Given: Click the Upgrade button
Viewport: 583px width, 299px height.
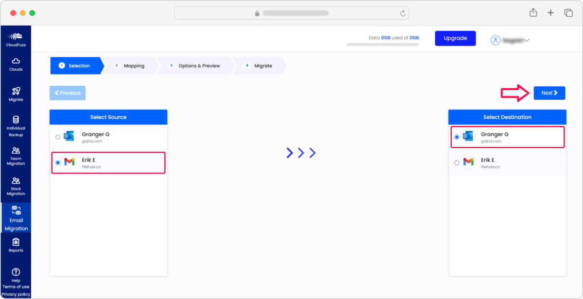Looking at the screenshot, I should tap(455, 38).
